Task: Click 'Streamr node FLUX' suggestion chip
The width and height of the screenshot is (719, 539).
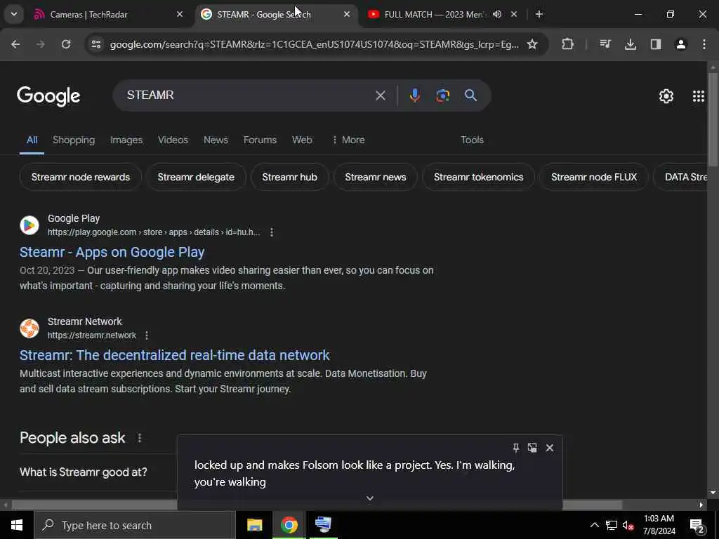Action: point(594,177)
